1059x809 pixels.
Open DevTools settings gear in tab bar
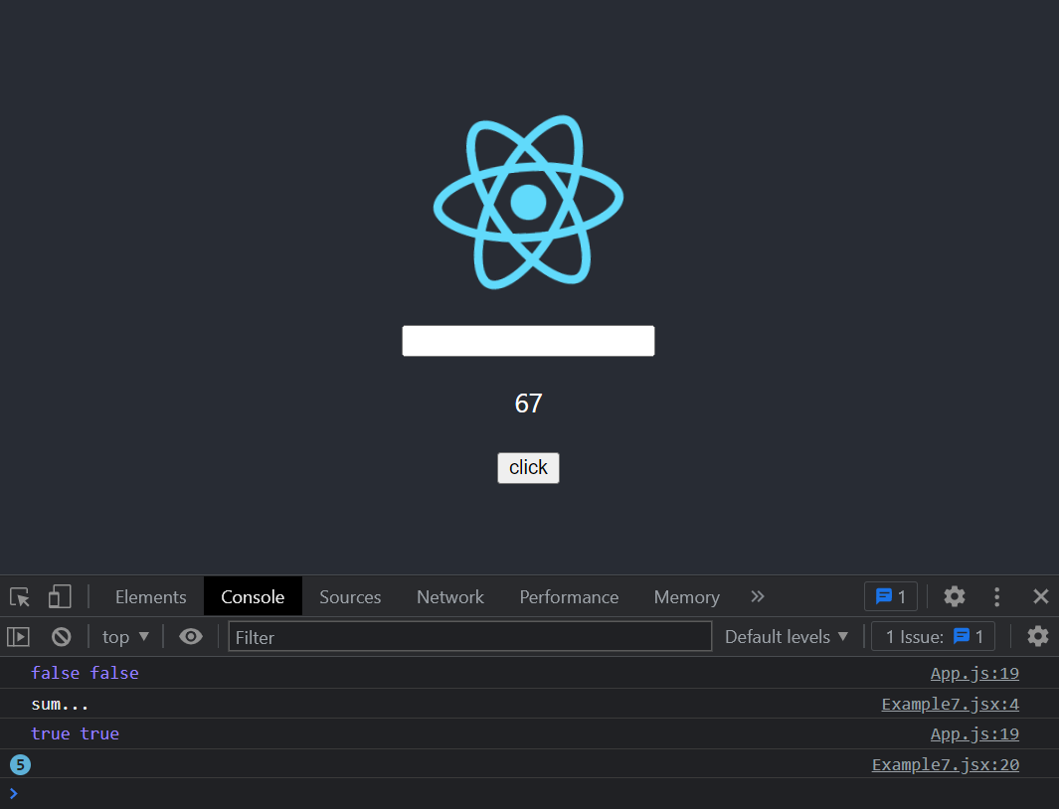point(955,596)
